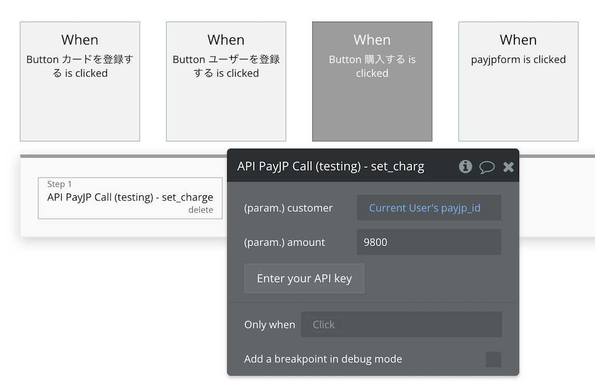Click the (param.) customer label
Viewport: 595px width, 387px height.
pyautogui.click(x=288, y=208)
